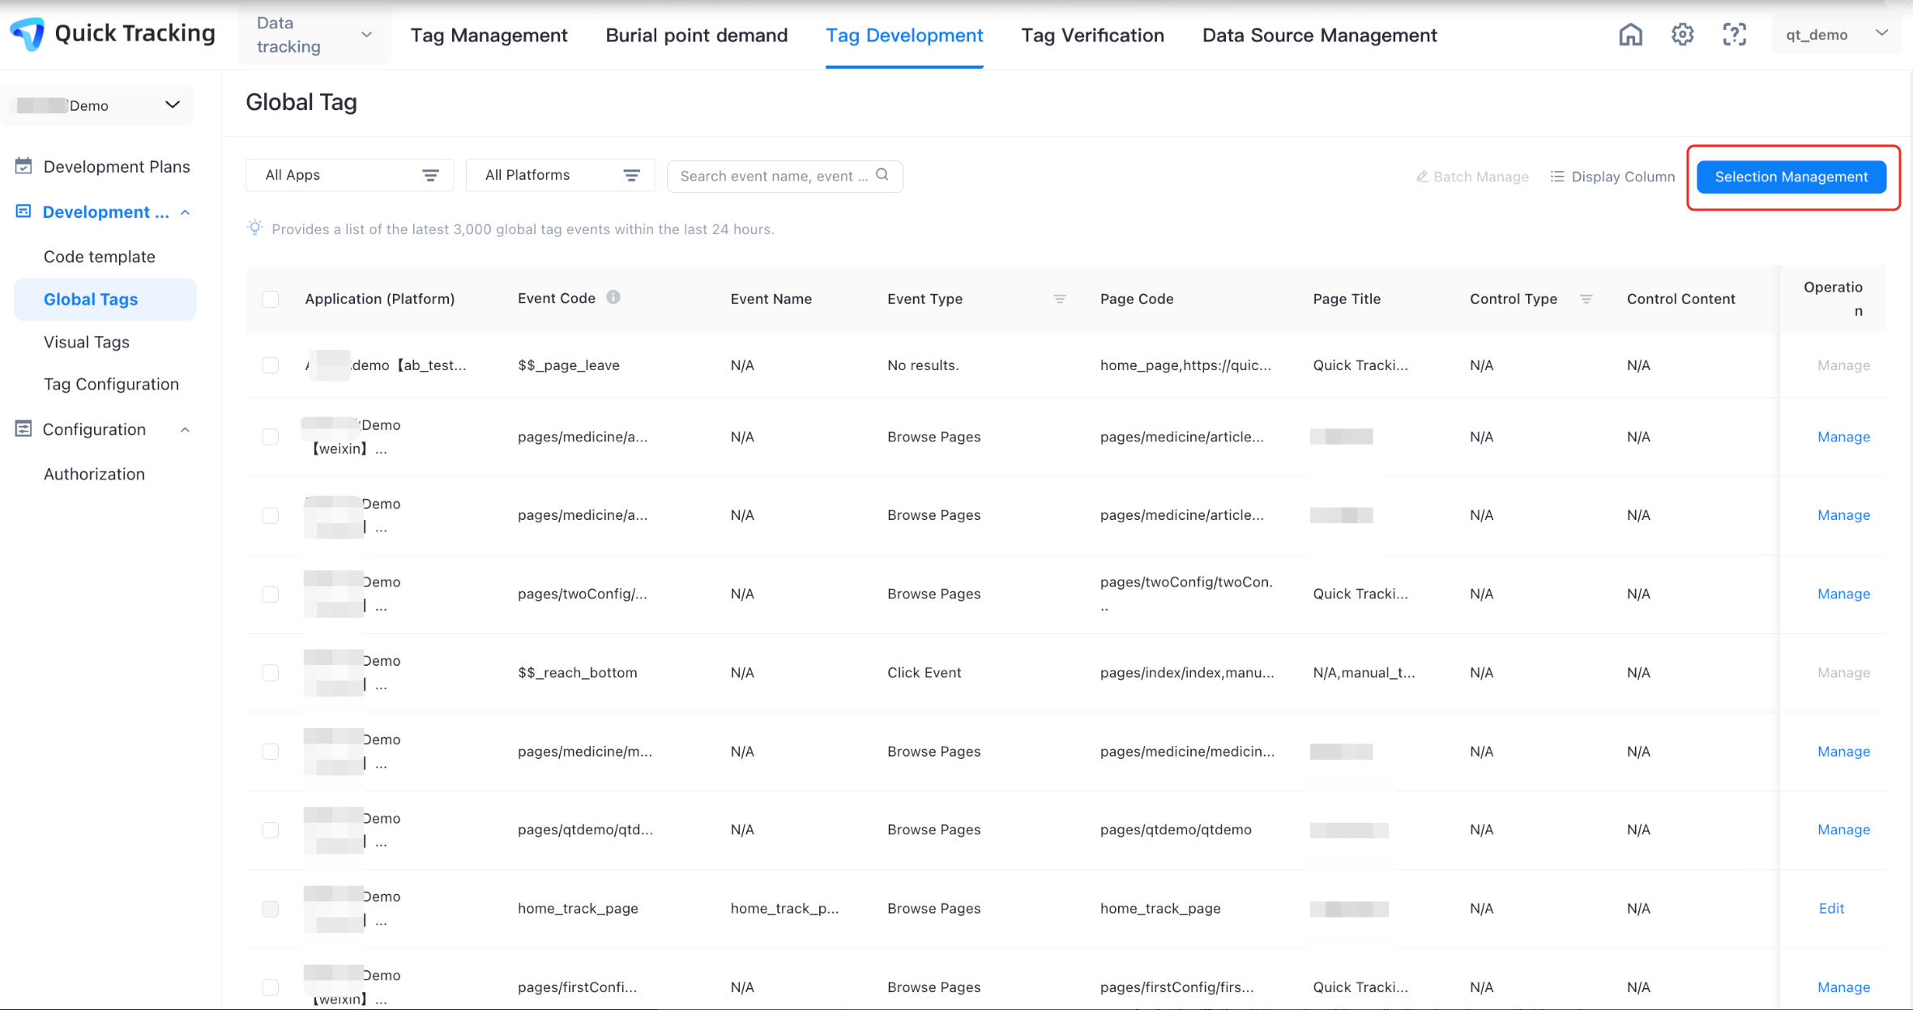The width and height of the screenshot is (1913, 1010).
Task: Open settings gear icon in header
Action: (x=1682, y=35)
